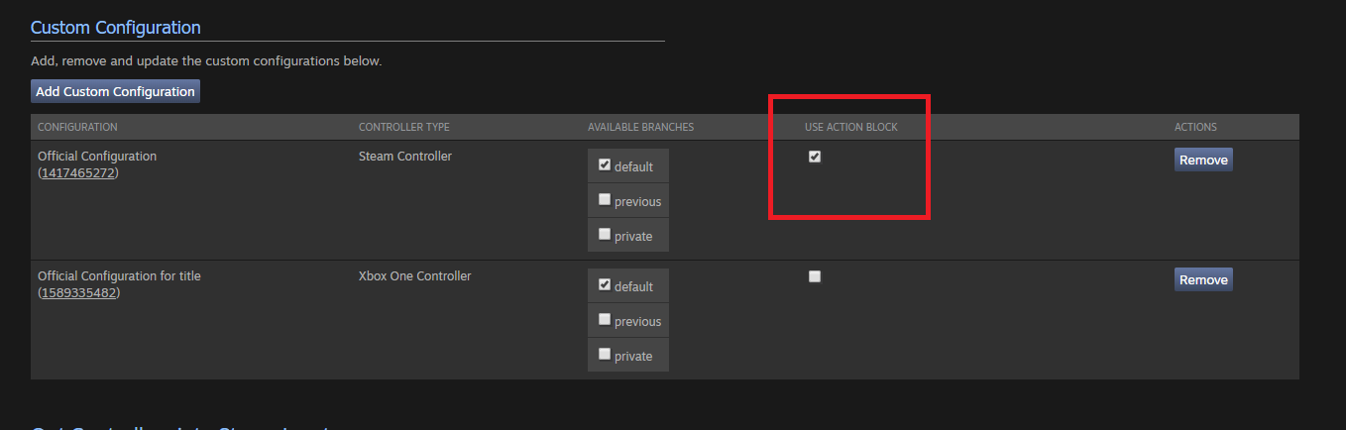Select the 'Steam Controller' cell text
The height and width of the screenshot is (430, 1346).
(x=405, y=156)
